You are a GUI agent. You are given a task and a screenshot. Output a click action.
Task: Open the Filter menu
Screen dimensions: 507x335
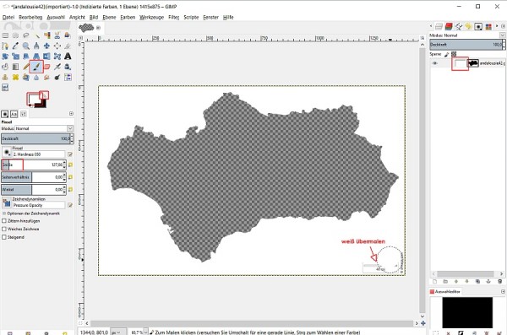pos(173,17)
